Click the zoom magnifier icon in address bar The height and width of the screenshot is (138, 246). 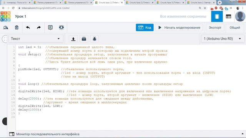point(200,8)
